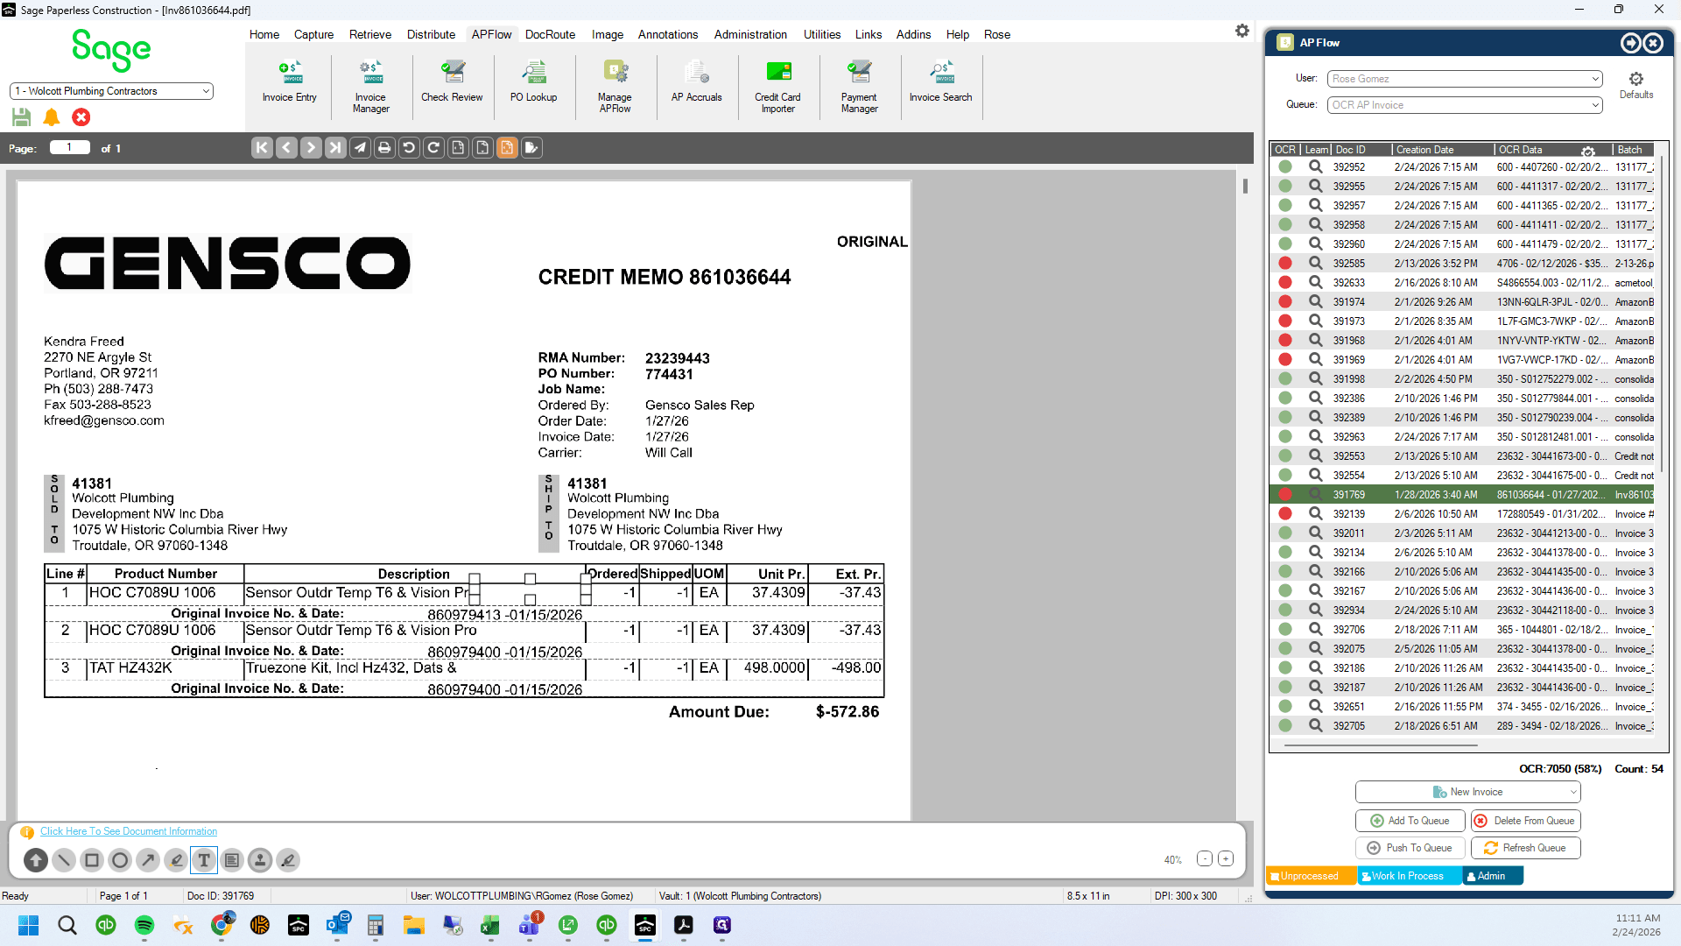This screenshot has width=1681, height=946.
Task: Open the Retrieve menu
Action: 370,34
